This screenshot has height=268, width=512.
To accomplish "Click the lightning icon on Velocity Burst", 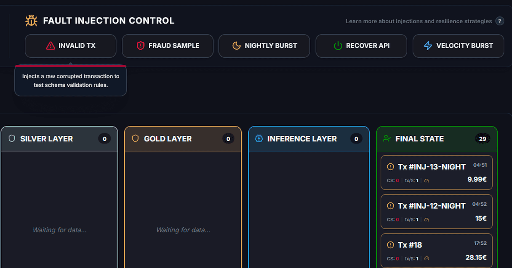I will tap(428, 46).
